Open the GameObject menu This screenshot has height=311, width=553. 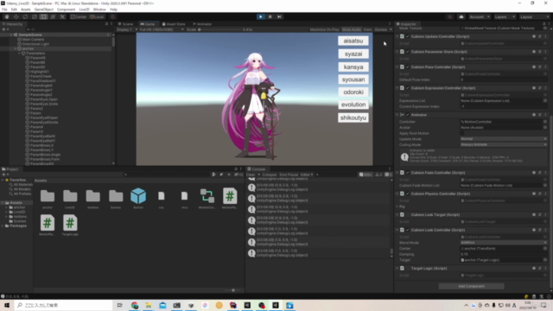click(44, 10)
